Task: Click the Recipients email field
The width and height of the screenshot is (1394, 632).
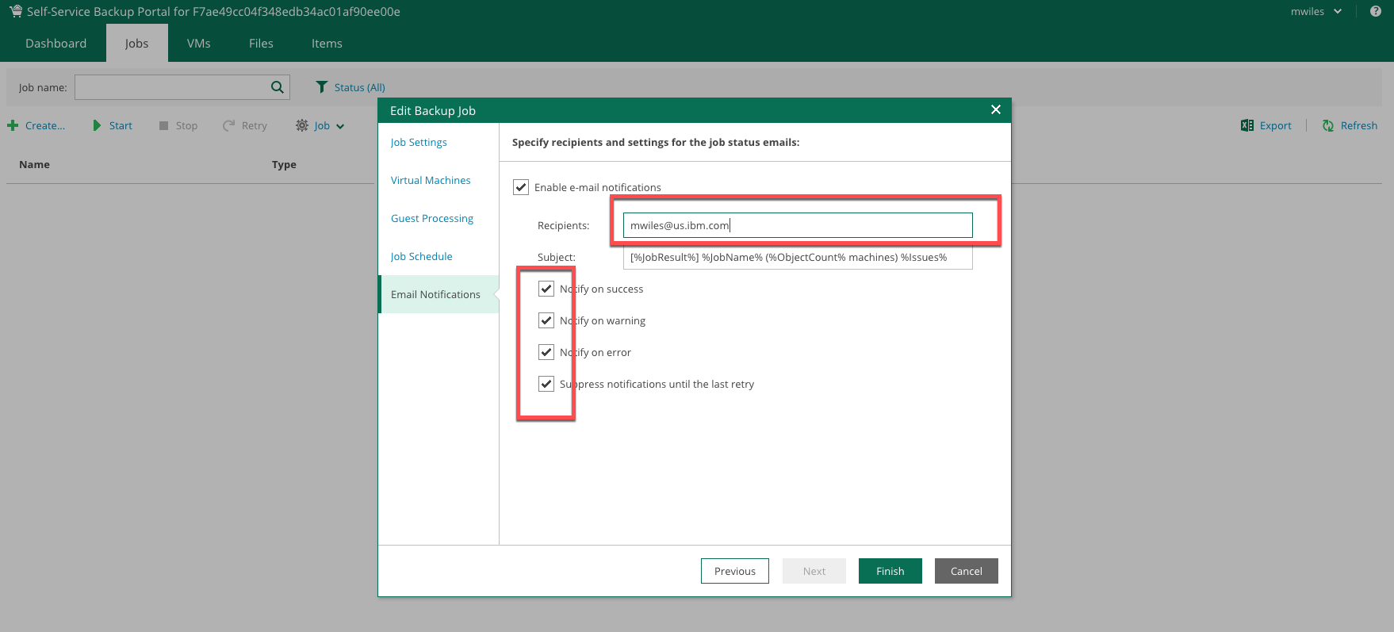Action: pyautogui.click(x=797, y=225)
